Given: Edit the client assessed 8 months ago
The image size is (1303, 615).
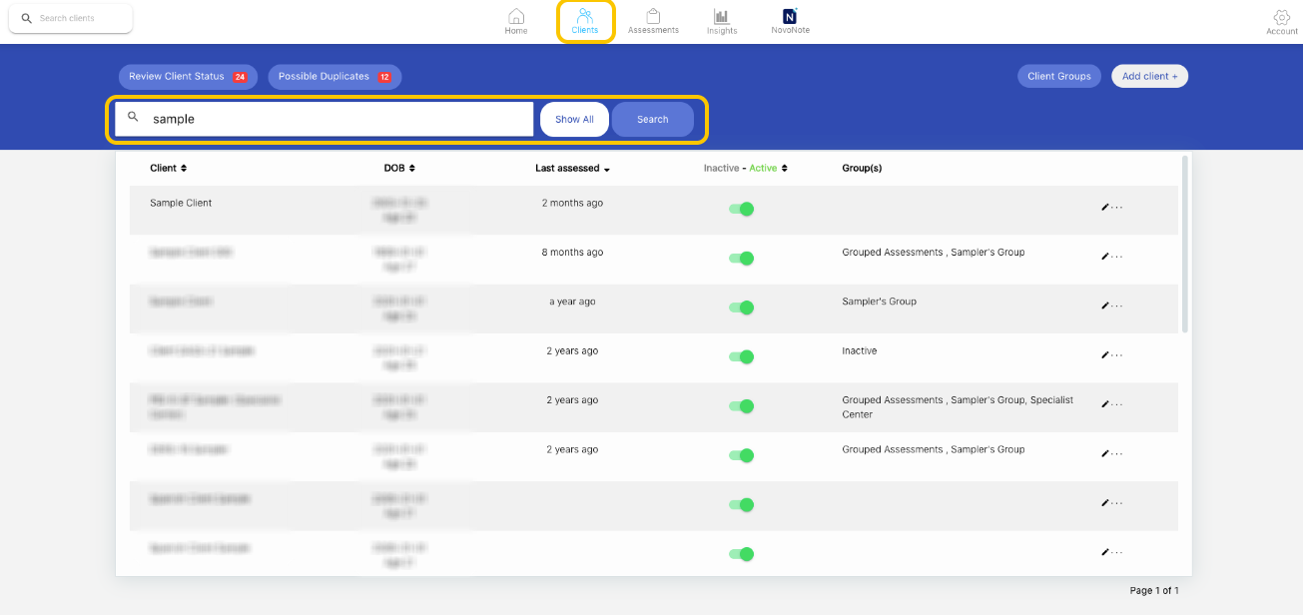Looking at the screenshot, I should pyautogui.click(x=1105, y=257).
